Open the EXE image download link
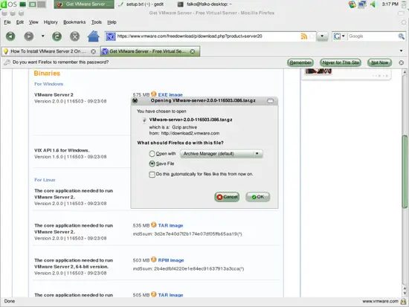This screenshot has width=409, height=307. pos(170,95)
